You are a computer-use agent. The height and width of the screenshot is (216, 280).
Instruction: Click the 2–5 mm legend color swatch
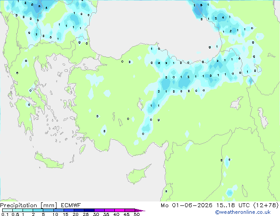pos(38,210)
